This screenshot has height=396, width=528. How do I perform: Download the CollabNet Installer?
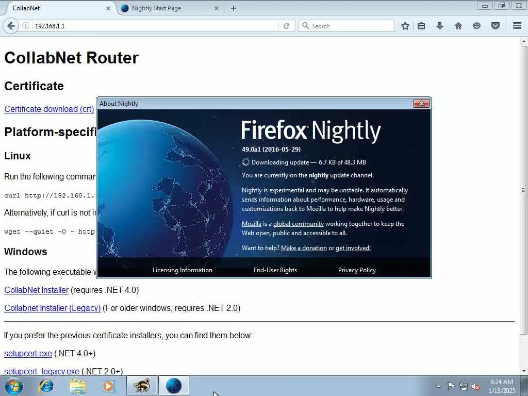click(37, 290)
